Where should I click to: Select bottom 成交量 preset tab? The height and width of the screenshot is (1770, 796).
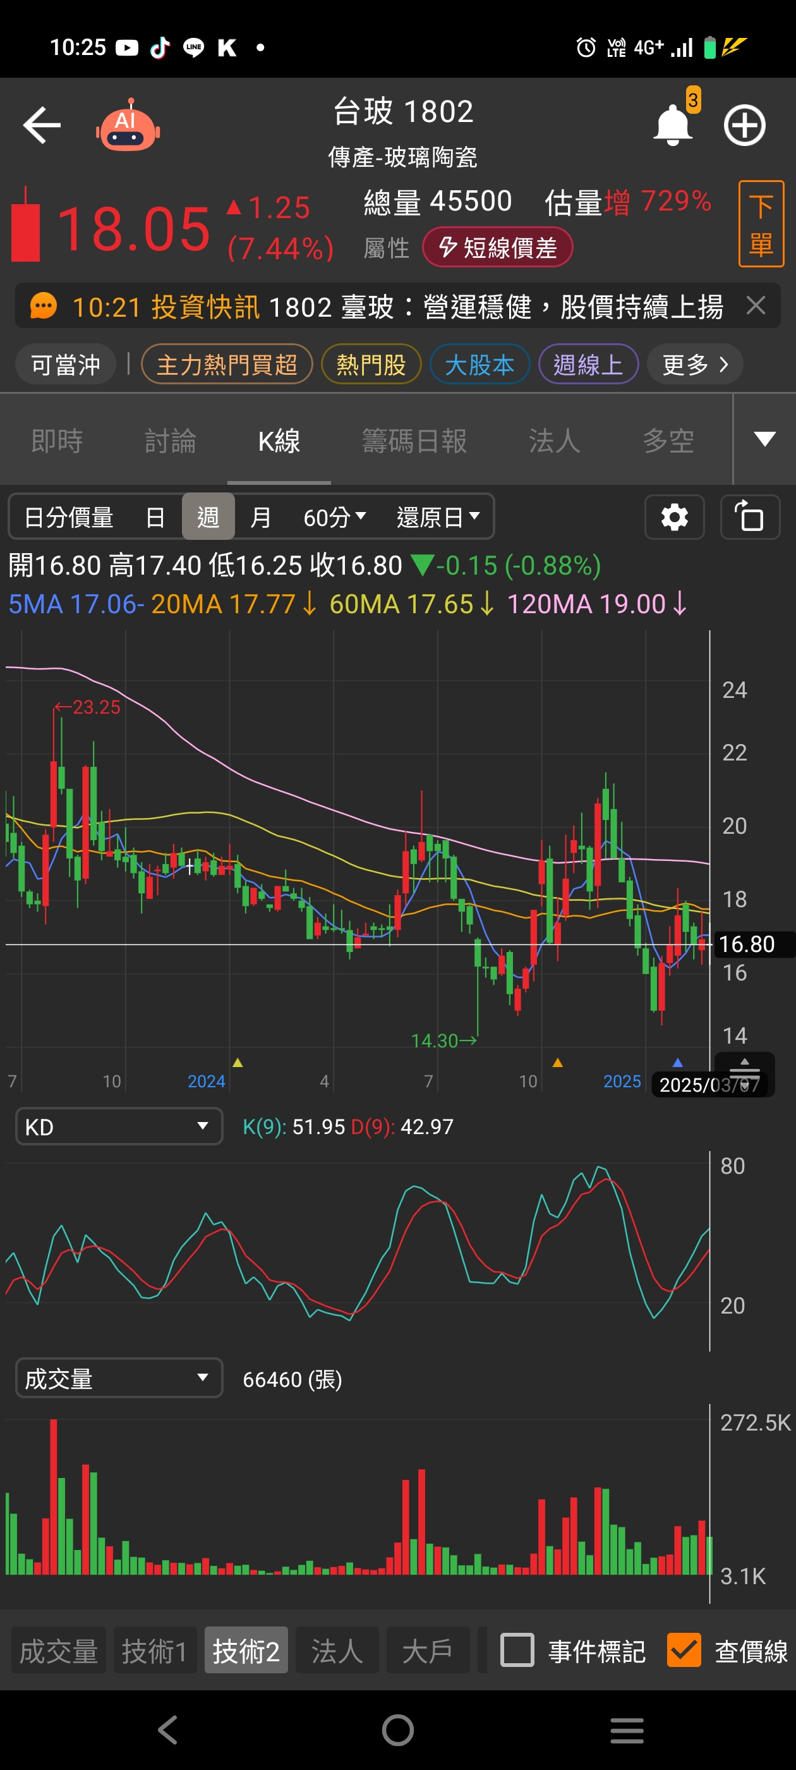pos(58,1650)
